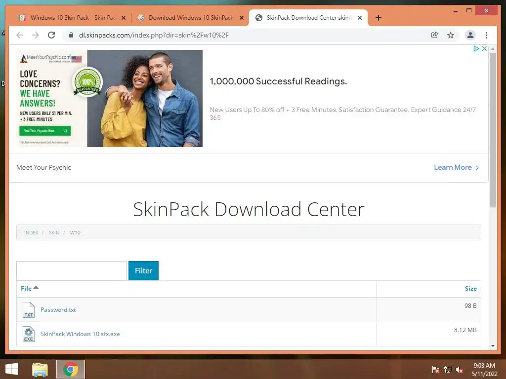The height and width of the screenshot is (379, 506).
Task: Go to the INDEX breadcrumb
Action: click(x=31, y=233)
